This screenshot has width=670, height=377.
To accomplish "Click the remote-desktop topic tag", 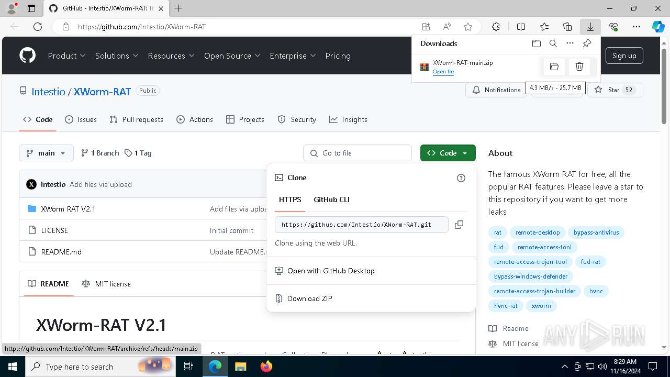I will click(x=538, y=232).
